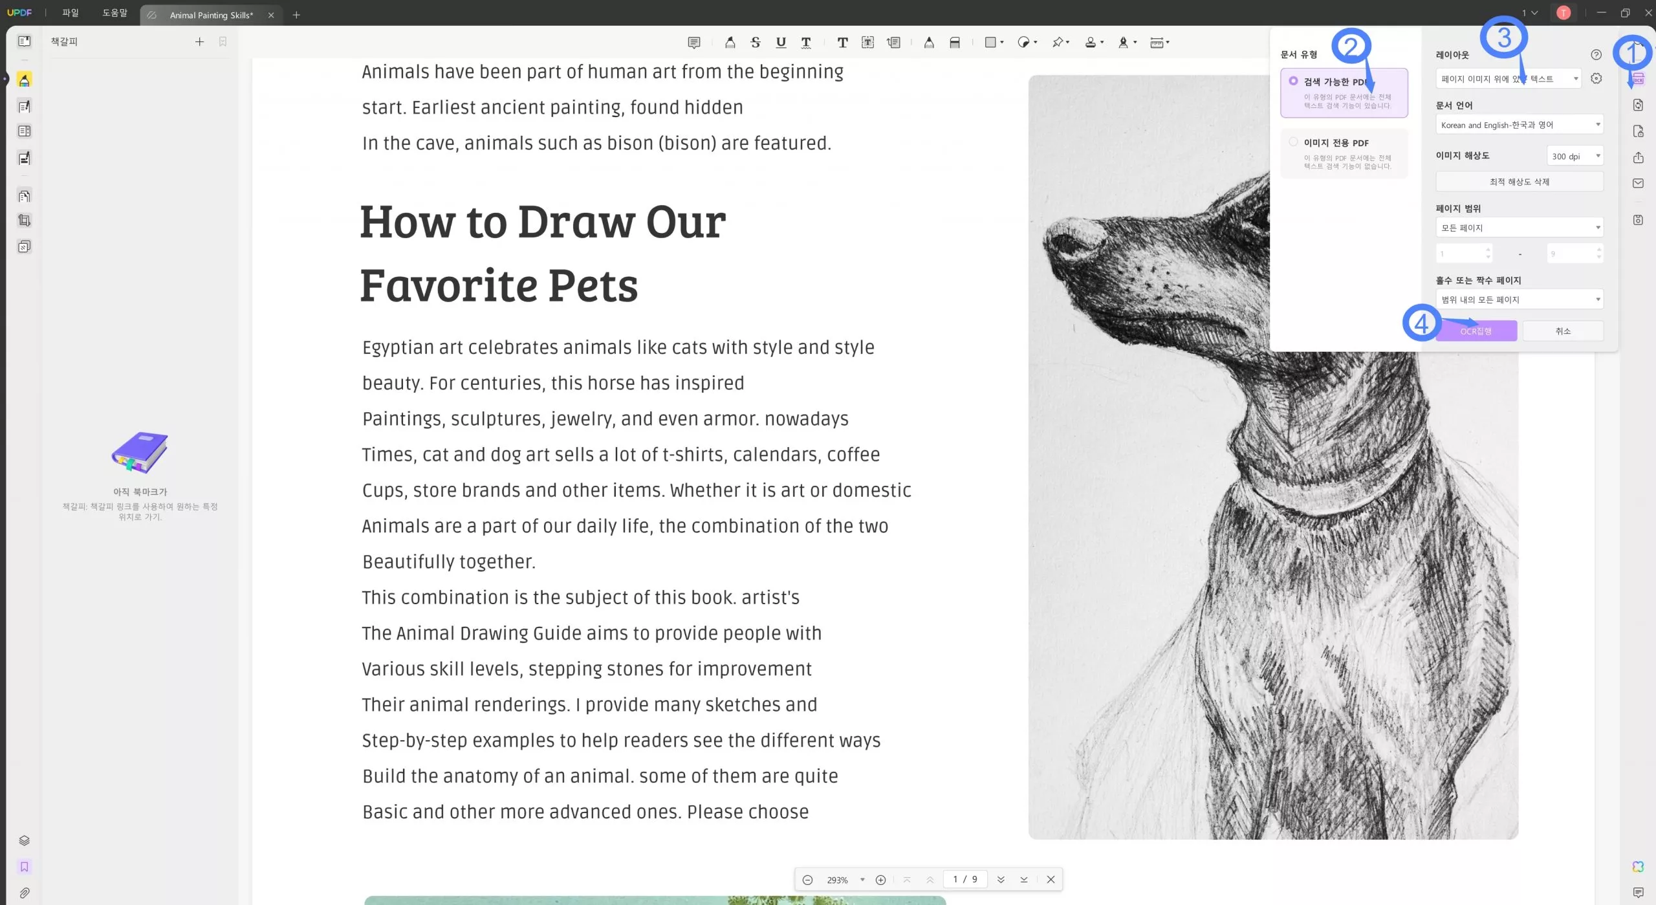Viewport: 1656px width, 905px height.
Task: Close the page navigation bar
Action: pyautogui.click(x=1051, y=880)
